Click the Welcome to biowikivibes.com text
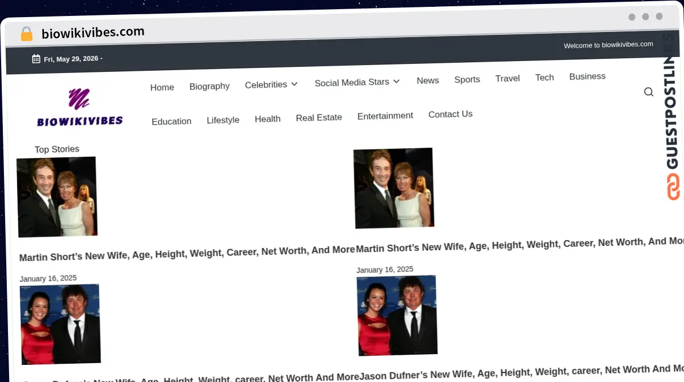Viewport: 684px width, 382px height. pyautogui.click(x=608, y=45)
